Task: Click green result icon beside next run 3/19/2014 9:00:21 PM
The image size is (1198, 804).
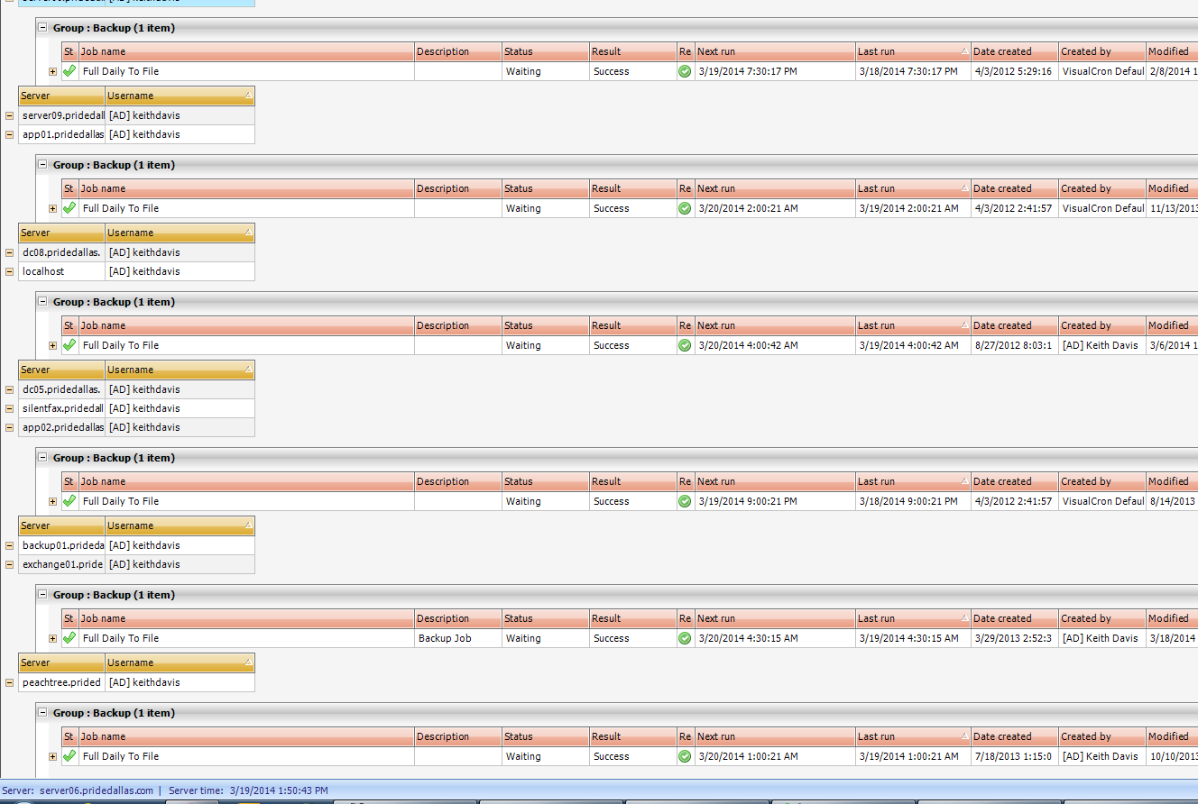Action: [x=685, y=501]
